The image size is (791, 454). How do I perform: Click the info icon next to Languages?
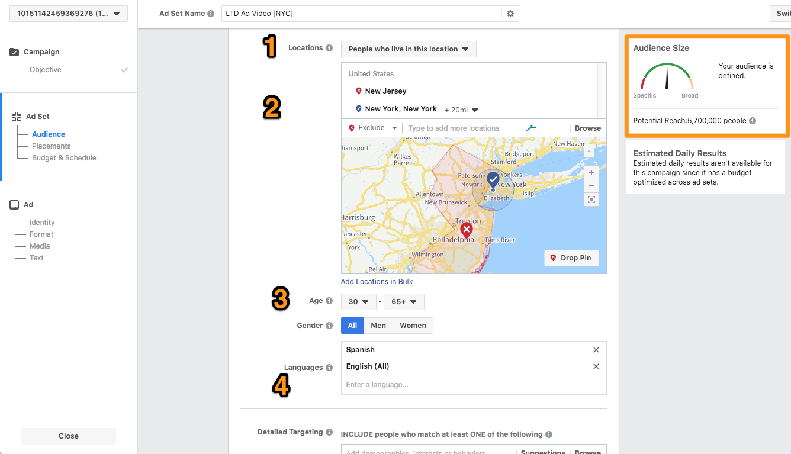(x=329, y=368)
